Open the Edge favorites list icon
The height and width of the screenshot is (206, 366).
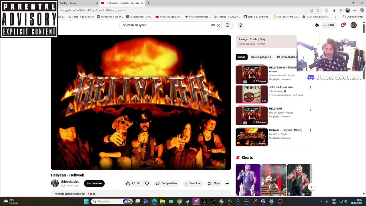(x=341, y=10)
